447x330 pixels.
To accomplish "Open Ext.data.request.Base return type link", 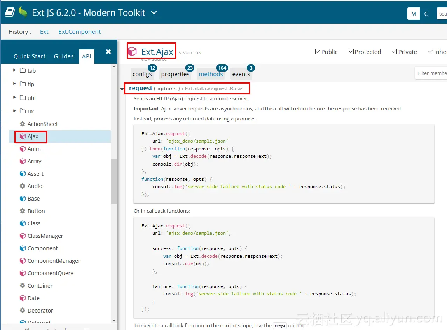I will [x=213, y=89].
